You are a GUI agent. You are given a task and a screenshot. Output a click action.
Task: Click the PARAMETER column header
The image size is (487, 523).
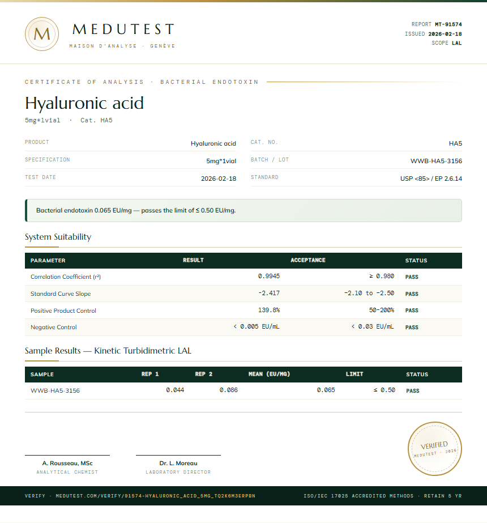coord(48,261)
